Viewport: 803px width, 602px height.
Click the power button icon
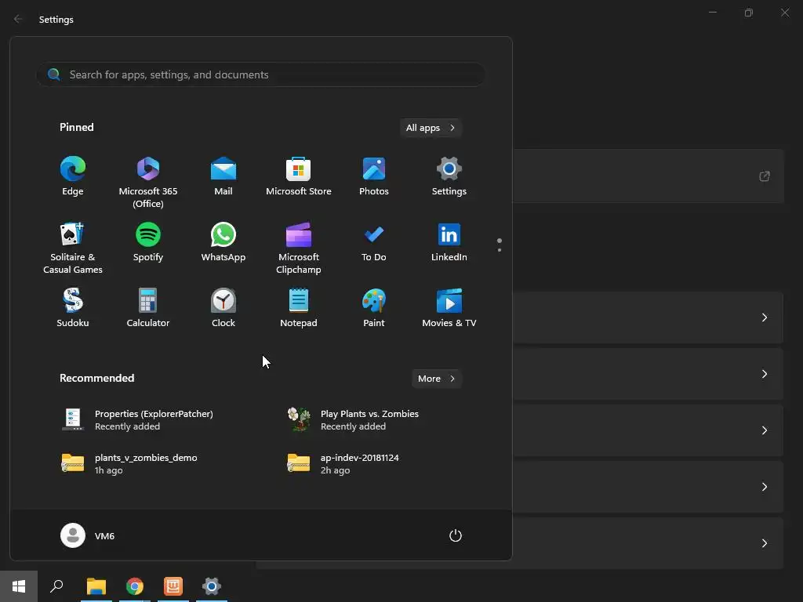(x=456, y=535)
